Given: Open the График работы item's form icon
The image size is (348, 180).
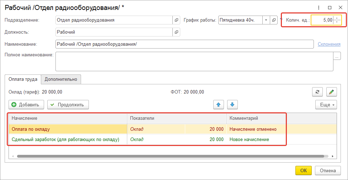Looking at the screenshot, I should [274, 20].
